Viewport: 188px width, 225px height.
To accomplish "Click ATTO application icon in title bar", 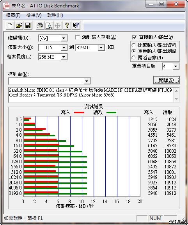I will click(x=6, y=6).
